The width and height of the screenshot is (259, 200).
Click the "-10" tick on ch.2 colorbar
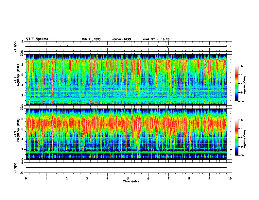(242, 156)
